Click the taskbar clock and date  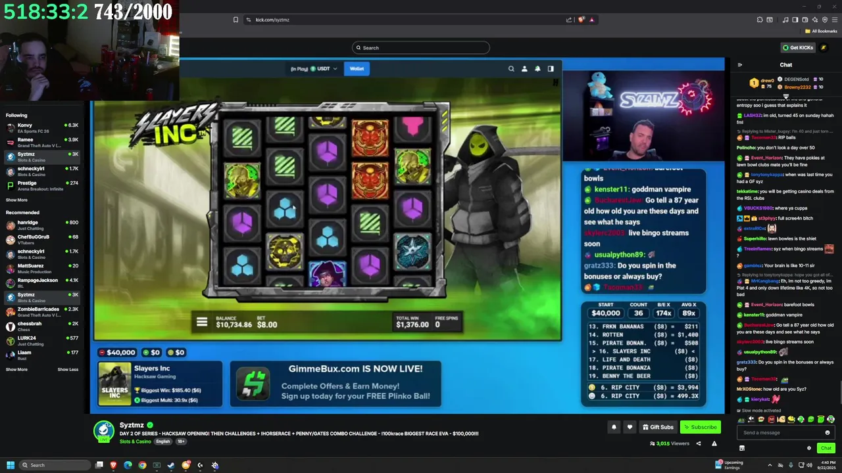click(827, 465)
